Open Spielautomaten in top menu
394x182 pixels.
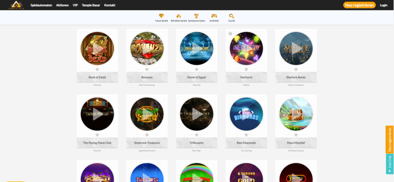click(41, 5)
